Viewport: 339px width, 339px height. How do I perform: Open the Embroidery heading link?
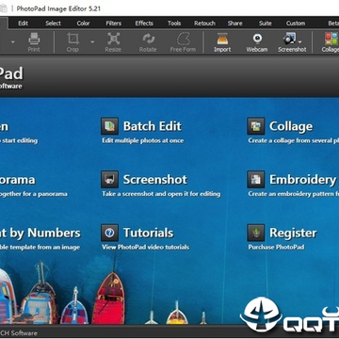(x=303, y=180)
